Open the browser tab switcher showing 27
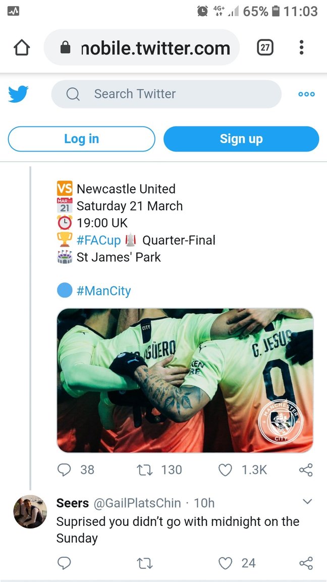 pyautogui.click(x=264, y=48)
